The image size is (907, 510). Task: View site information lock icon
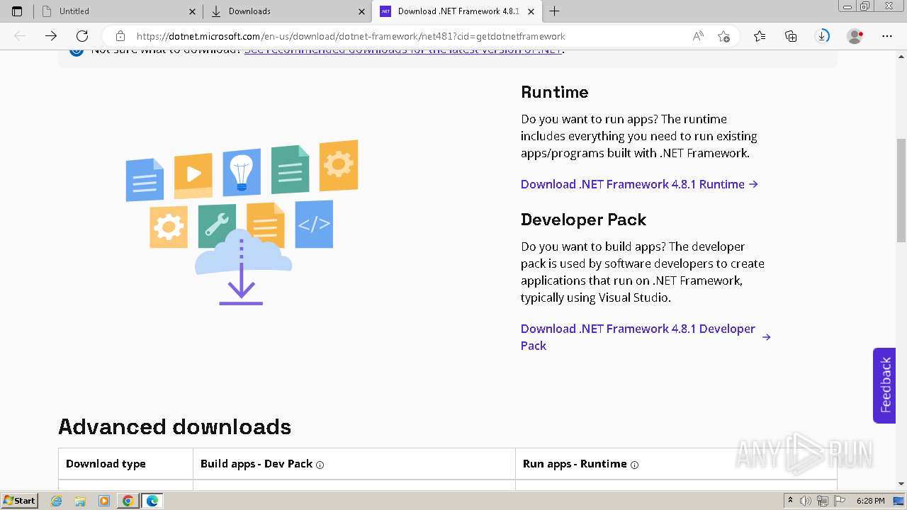(120, 36)
